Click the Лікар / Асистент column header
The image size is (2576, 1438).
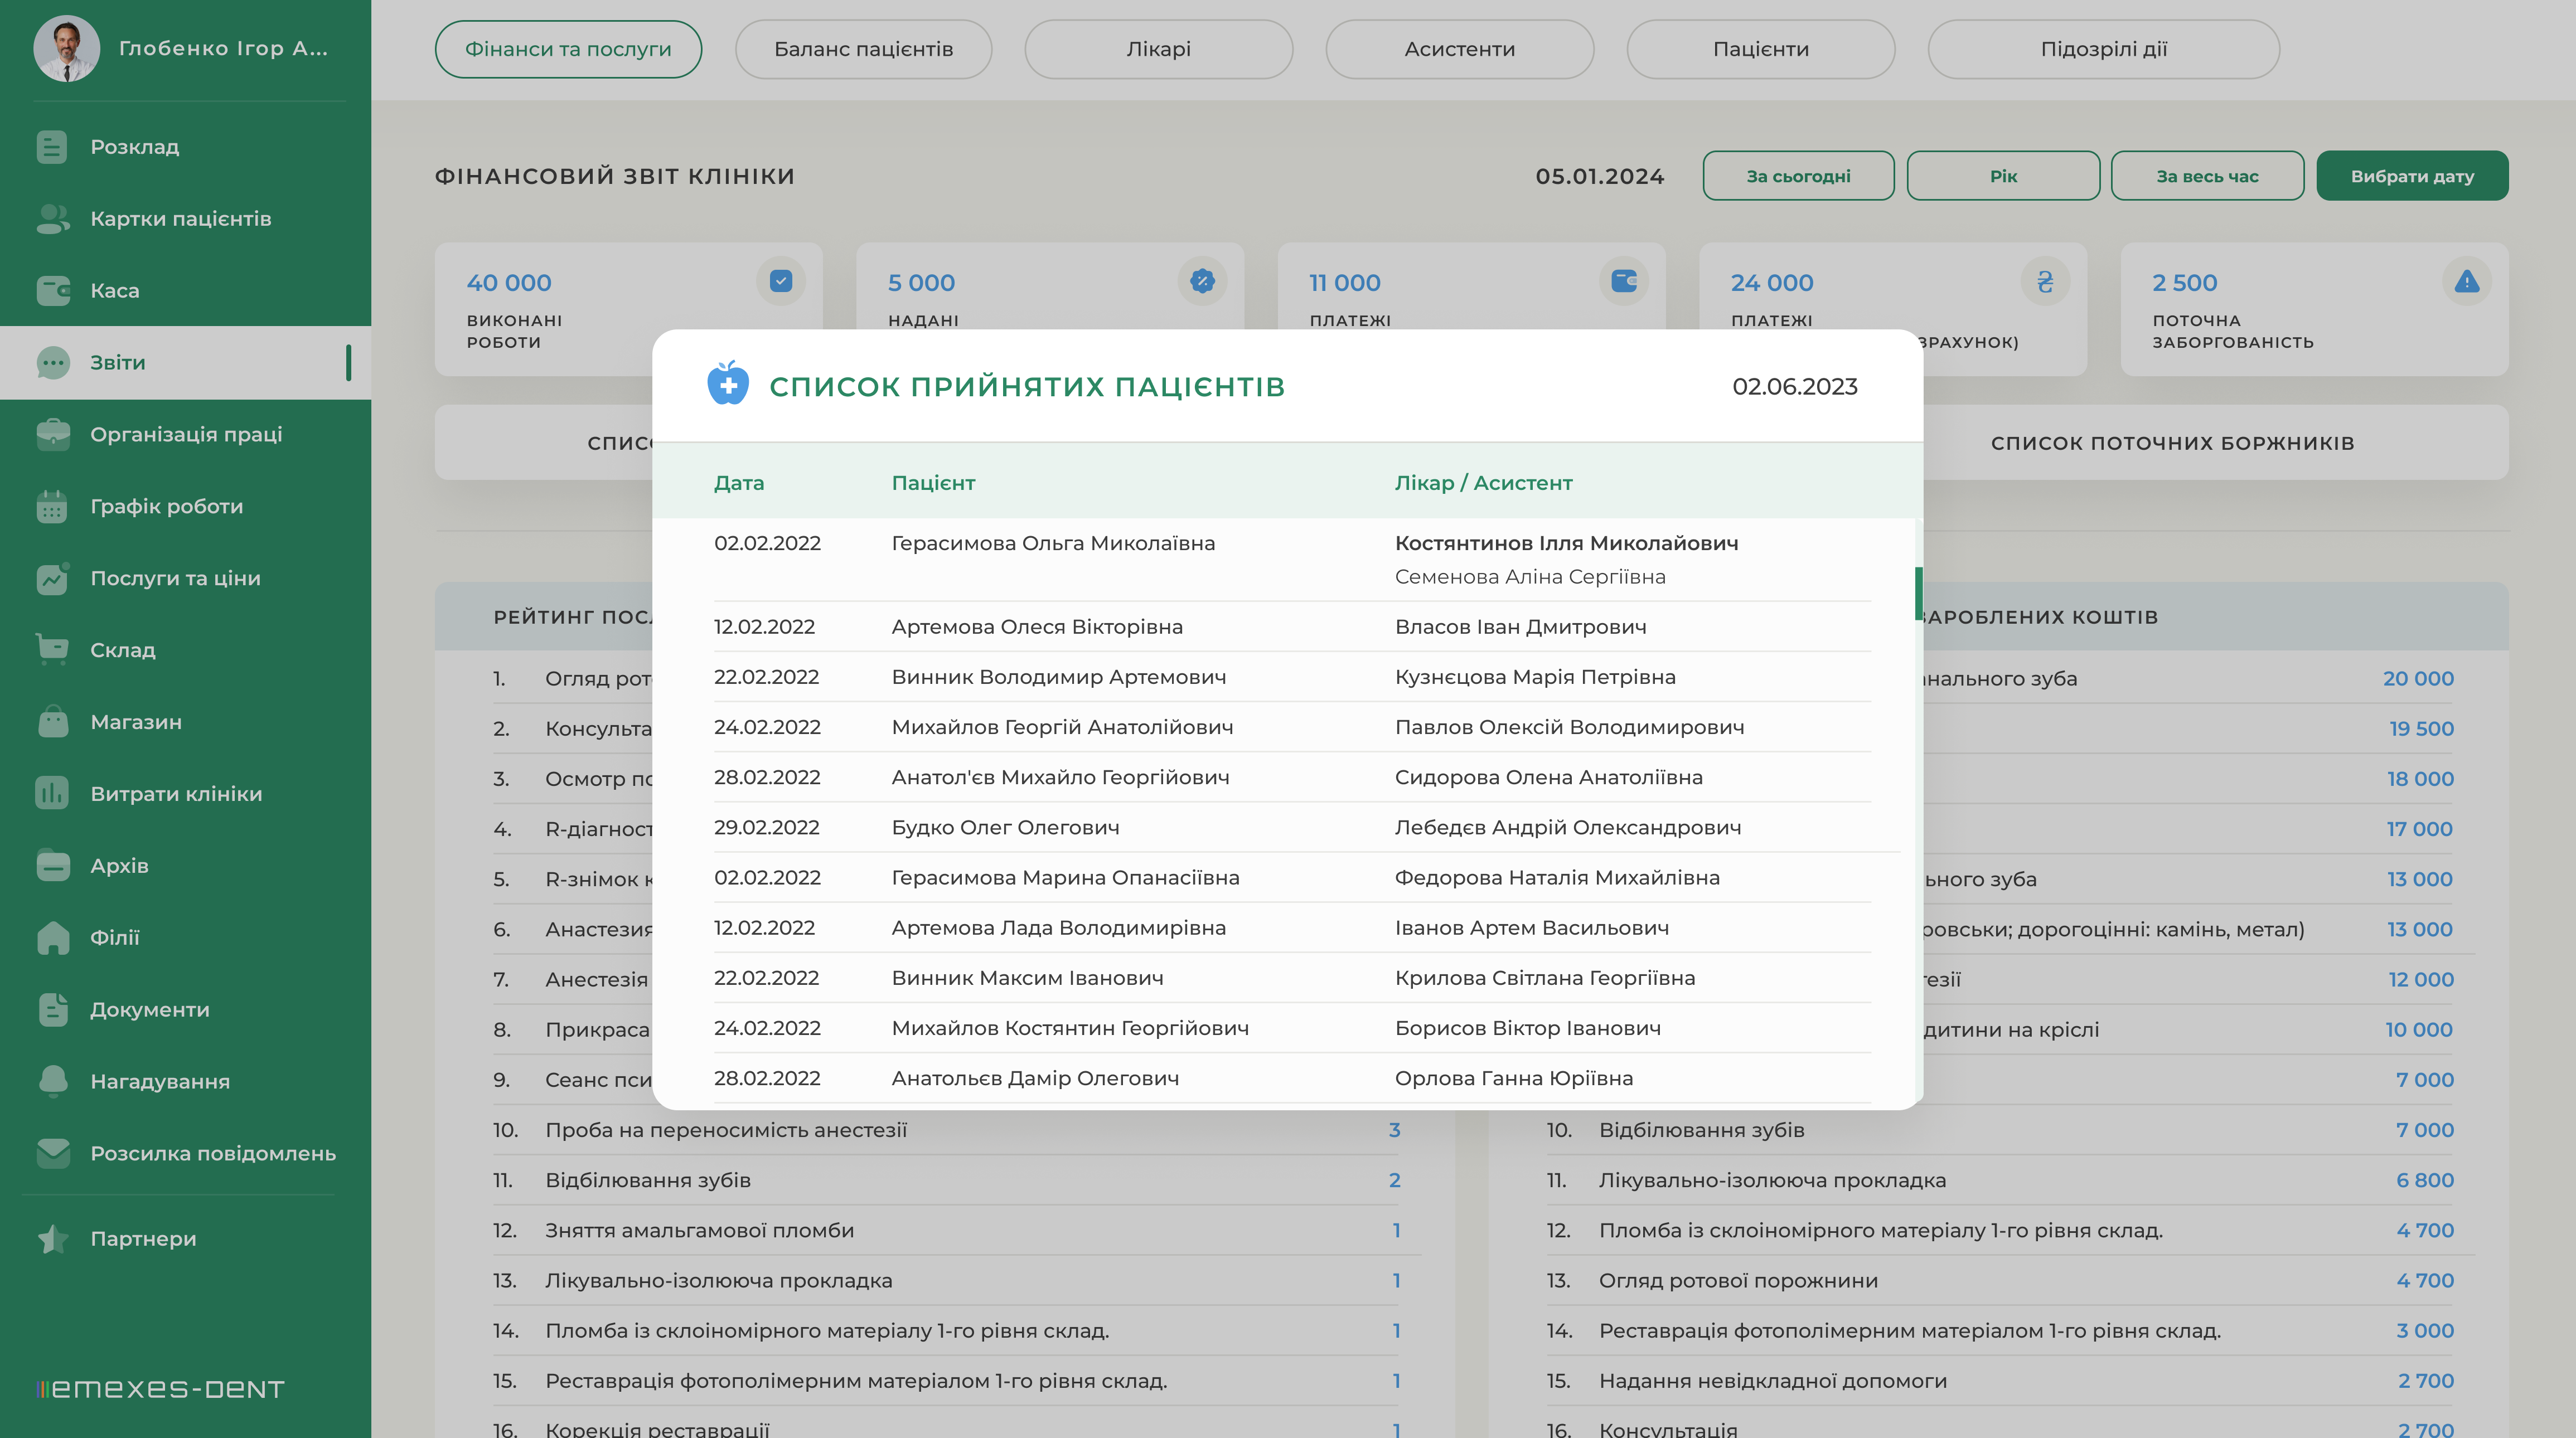tap(1483, 483)
